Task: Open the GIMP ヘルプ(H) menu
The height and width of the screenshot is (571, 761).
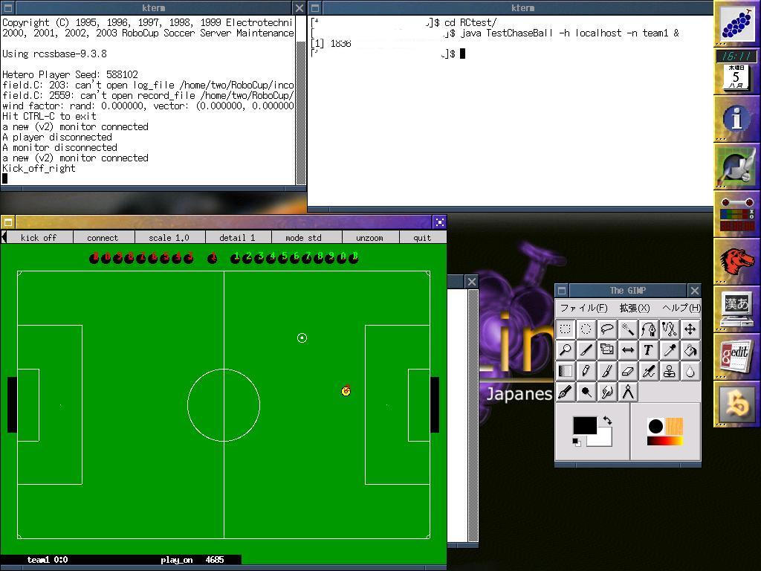Action: tap(681, 308)
